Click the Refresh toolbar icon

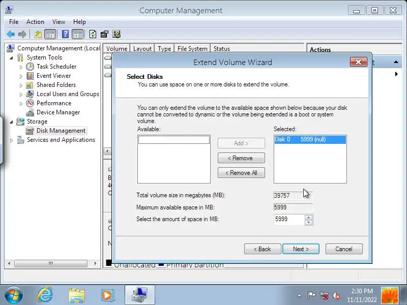[x=93, y=34]
